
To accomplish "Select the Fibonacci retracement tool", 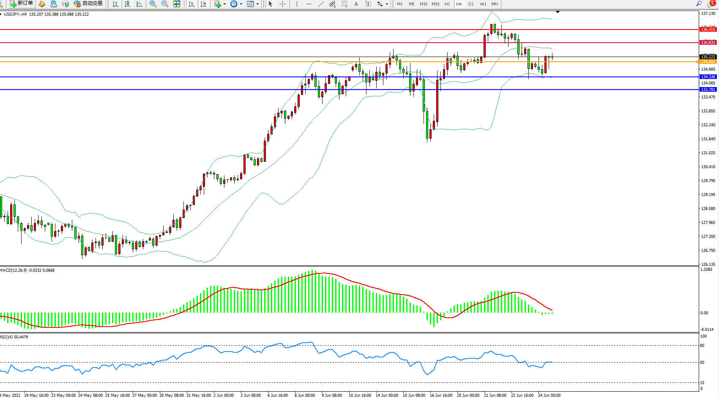I will (x=344, y=4).
